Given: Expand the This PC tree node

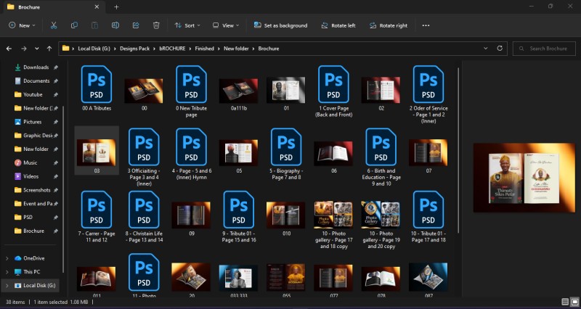Looking at the screenshot, I should coord(7,271).
